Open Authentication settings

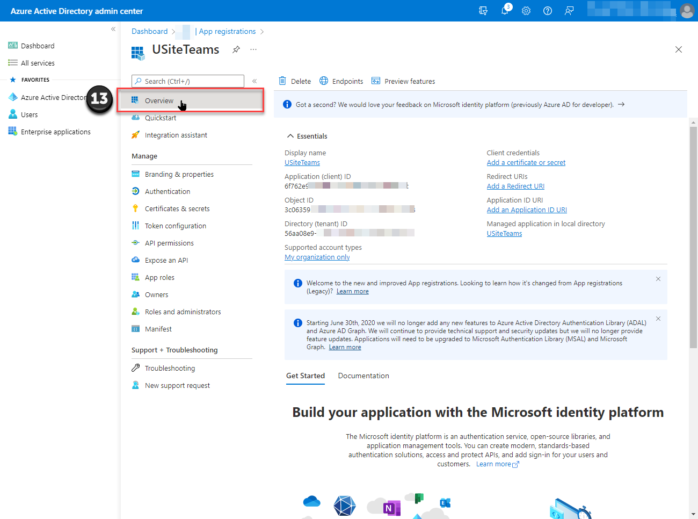[161, 191]
